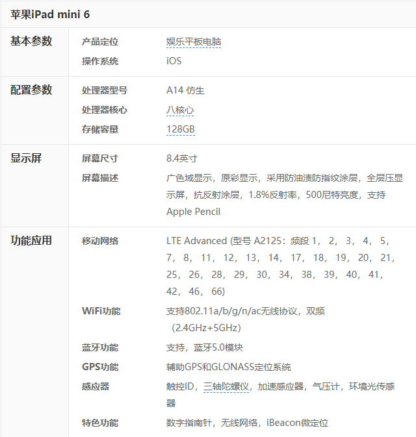Select the 特色功能 row label
The height and width of the screenshot is (437, 416).
(100, 423)
